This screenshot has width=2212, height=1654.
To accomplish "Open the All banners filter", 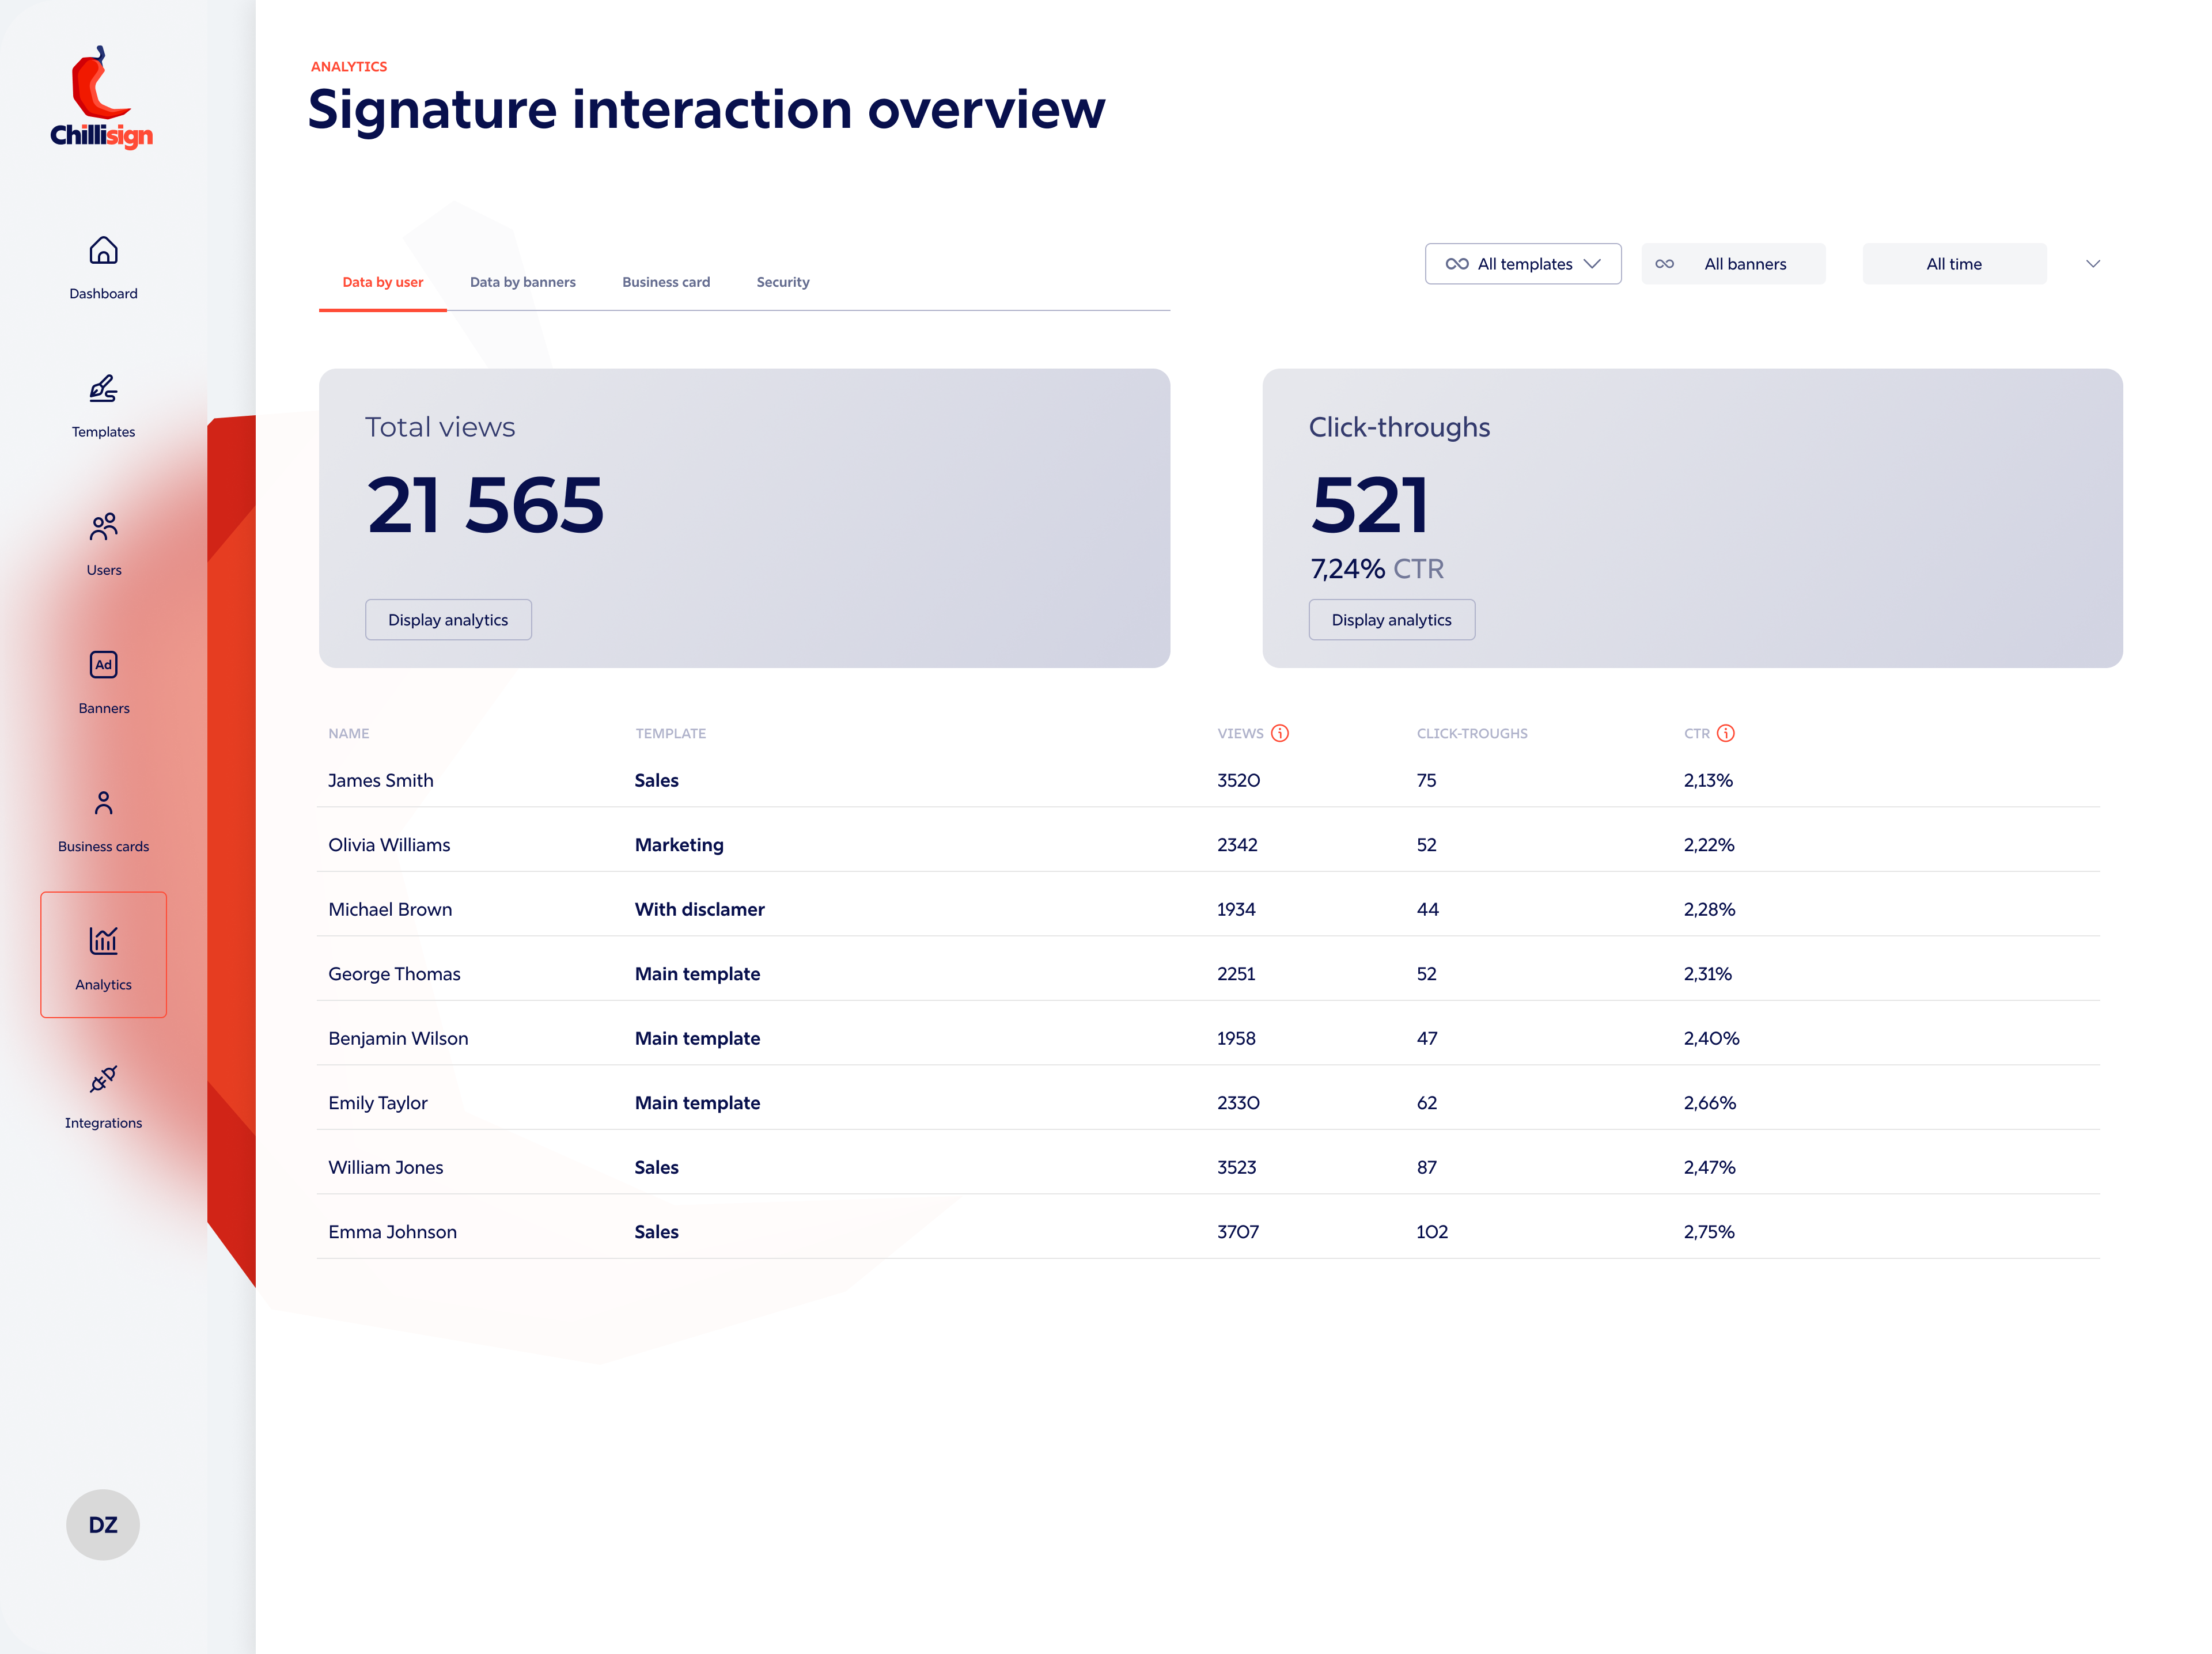I will 1733,264.
